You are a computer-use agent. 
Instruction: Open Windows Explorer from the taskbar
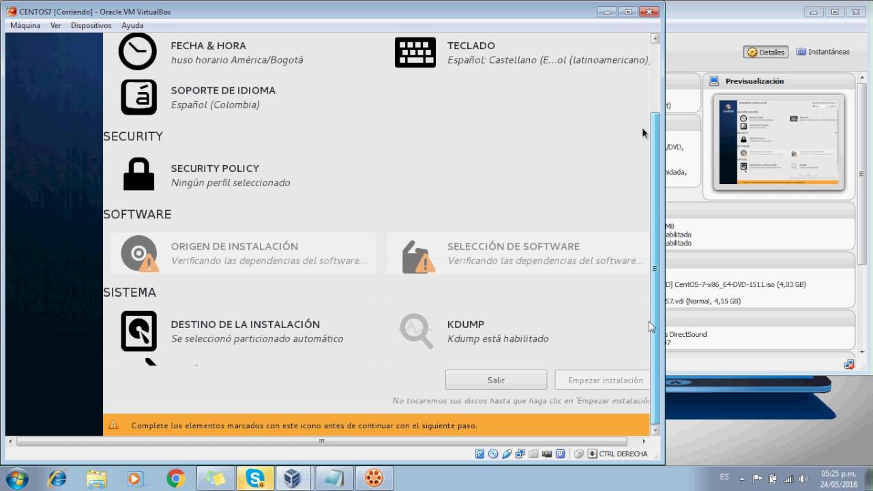(x=96, y=479)
